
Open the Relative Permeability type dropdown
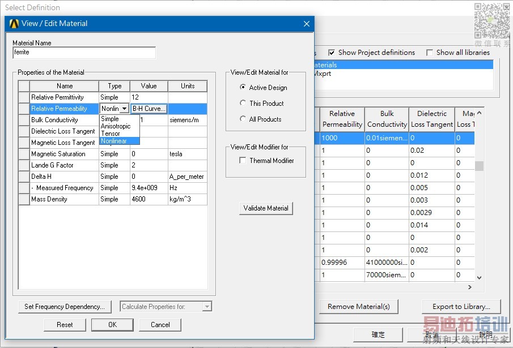click(x=124, y=109)
